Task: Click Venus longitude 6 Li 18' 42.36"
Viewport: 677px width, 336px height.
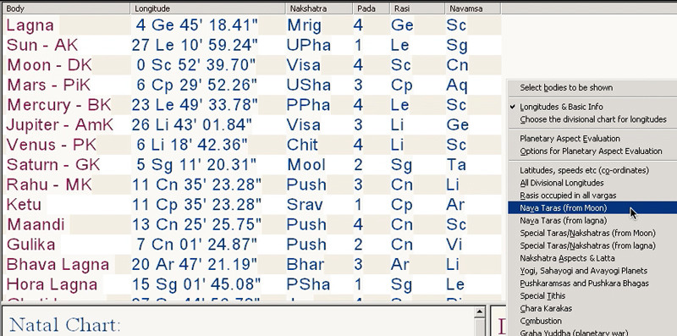Action: coord(192,145)
